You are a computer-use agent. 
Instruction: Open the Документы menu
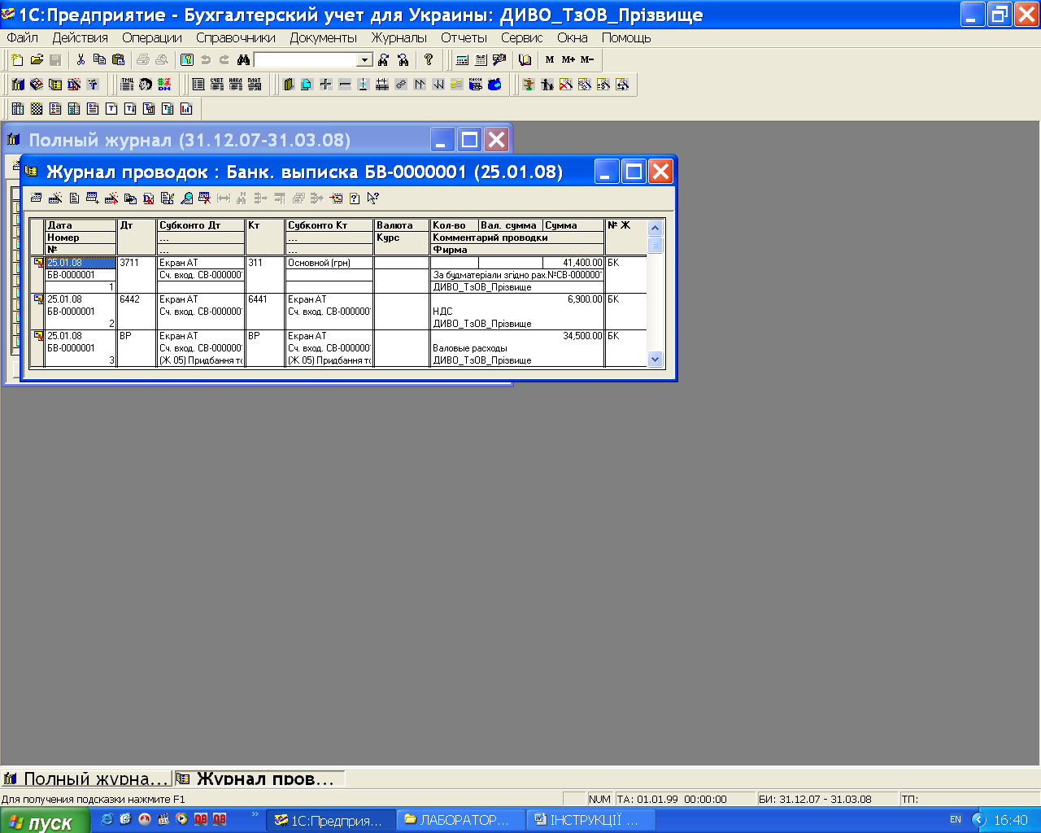(324, 37)
